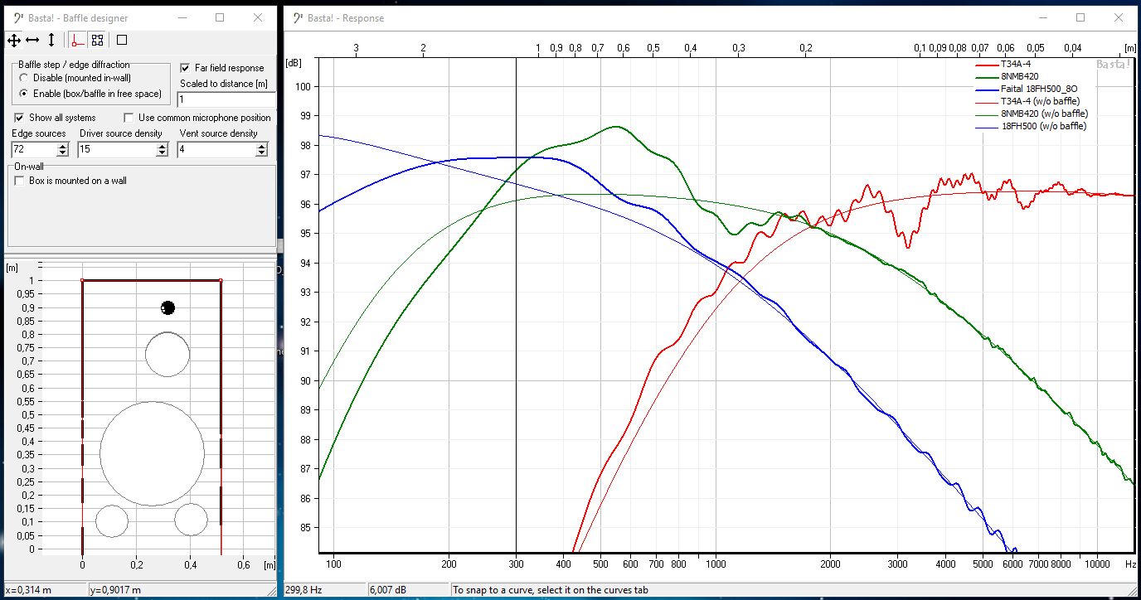
Task: Click the 8NMB420 legend entry
Action: [x=1019, y=76]
